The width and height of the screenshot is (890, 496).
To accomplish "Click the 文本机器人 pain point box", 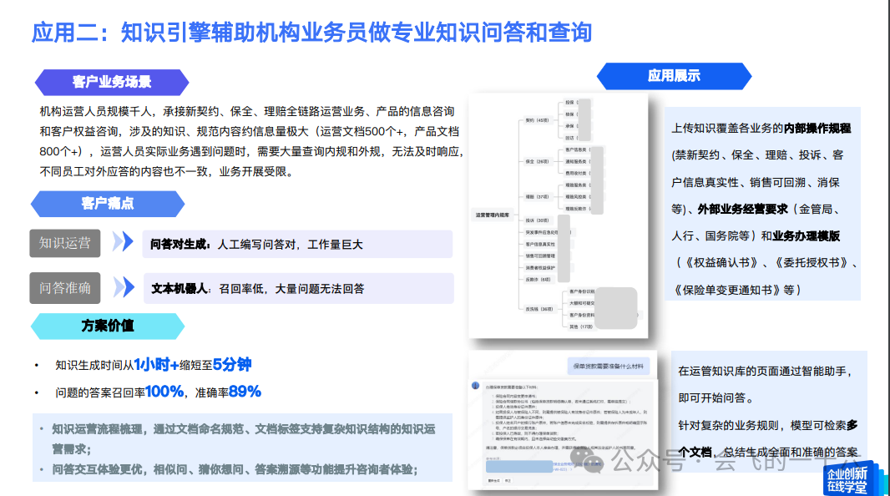I will tap(299, 288).
